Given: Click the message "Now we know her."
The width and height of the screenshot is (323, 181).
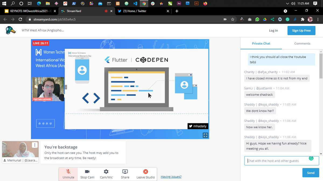Looking at the screenshot, I should coord(259,127).
